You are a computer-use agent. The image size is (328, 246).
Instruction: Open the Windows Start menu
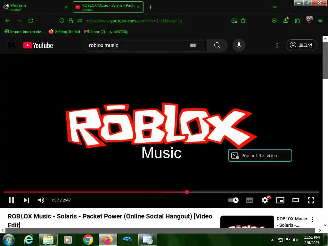(x=9, y=240)
